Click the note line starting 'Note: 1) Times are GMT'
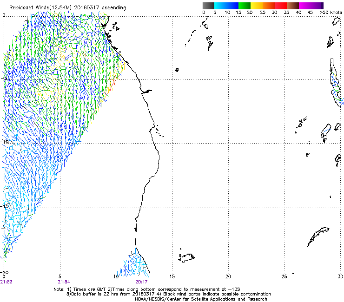344x302 pixels. point(147,289)
